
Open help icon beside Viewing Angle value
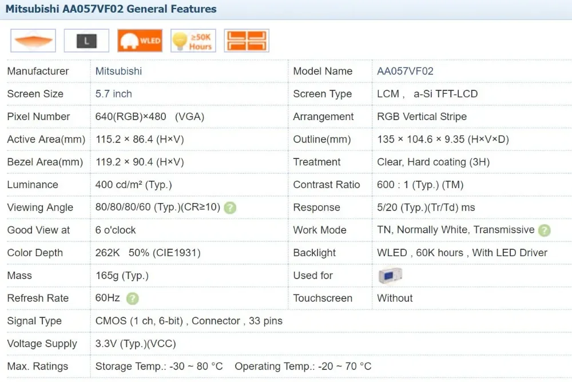230,208
